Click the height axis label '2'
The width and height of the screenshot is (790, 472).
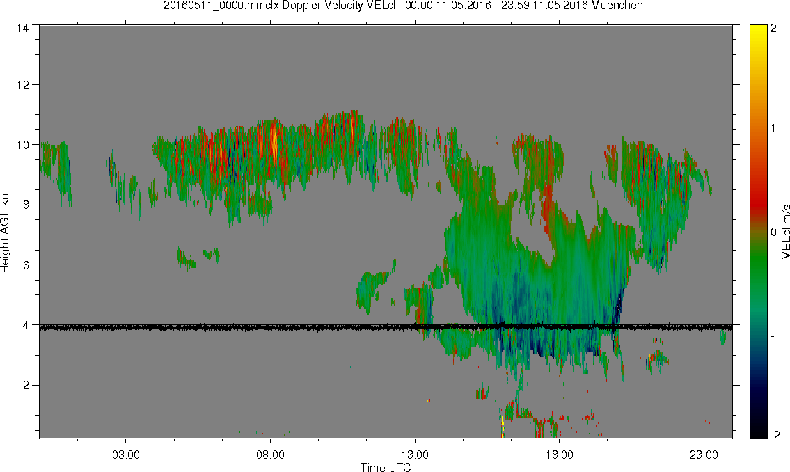pyautogui.click(x=25, y=386)
